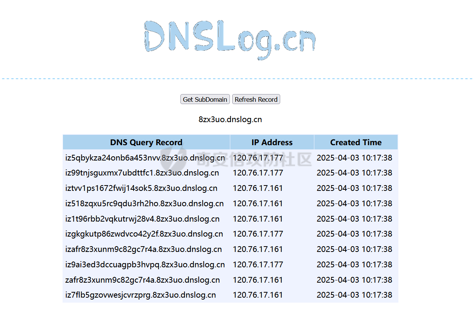This screenshot has height=318, width=474.
Task: Click the Get SubDomain button
Action: point(205,99)
